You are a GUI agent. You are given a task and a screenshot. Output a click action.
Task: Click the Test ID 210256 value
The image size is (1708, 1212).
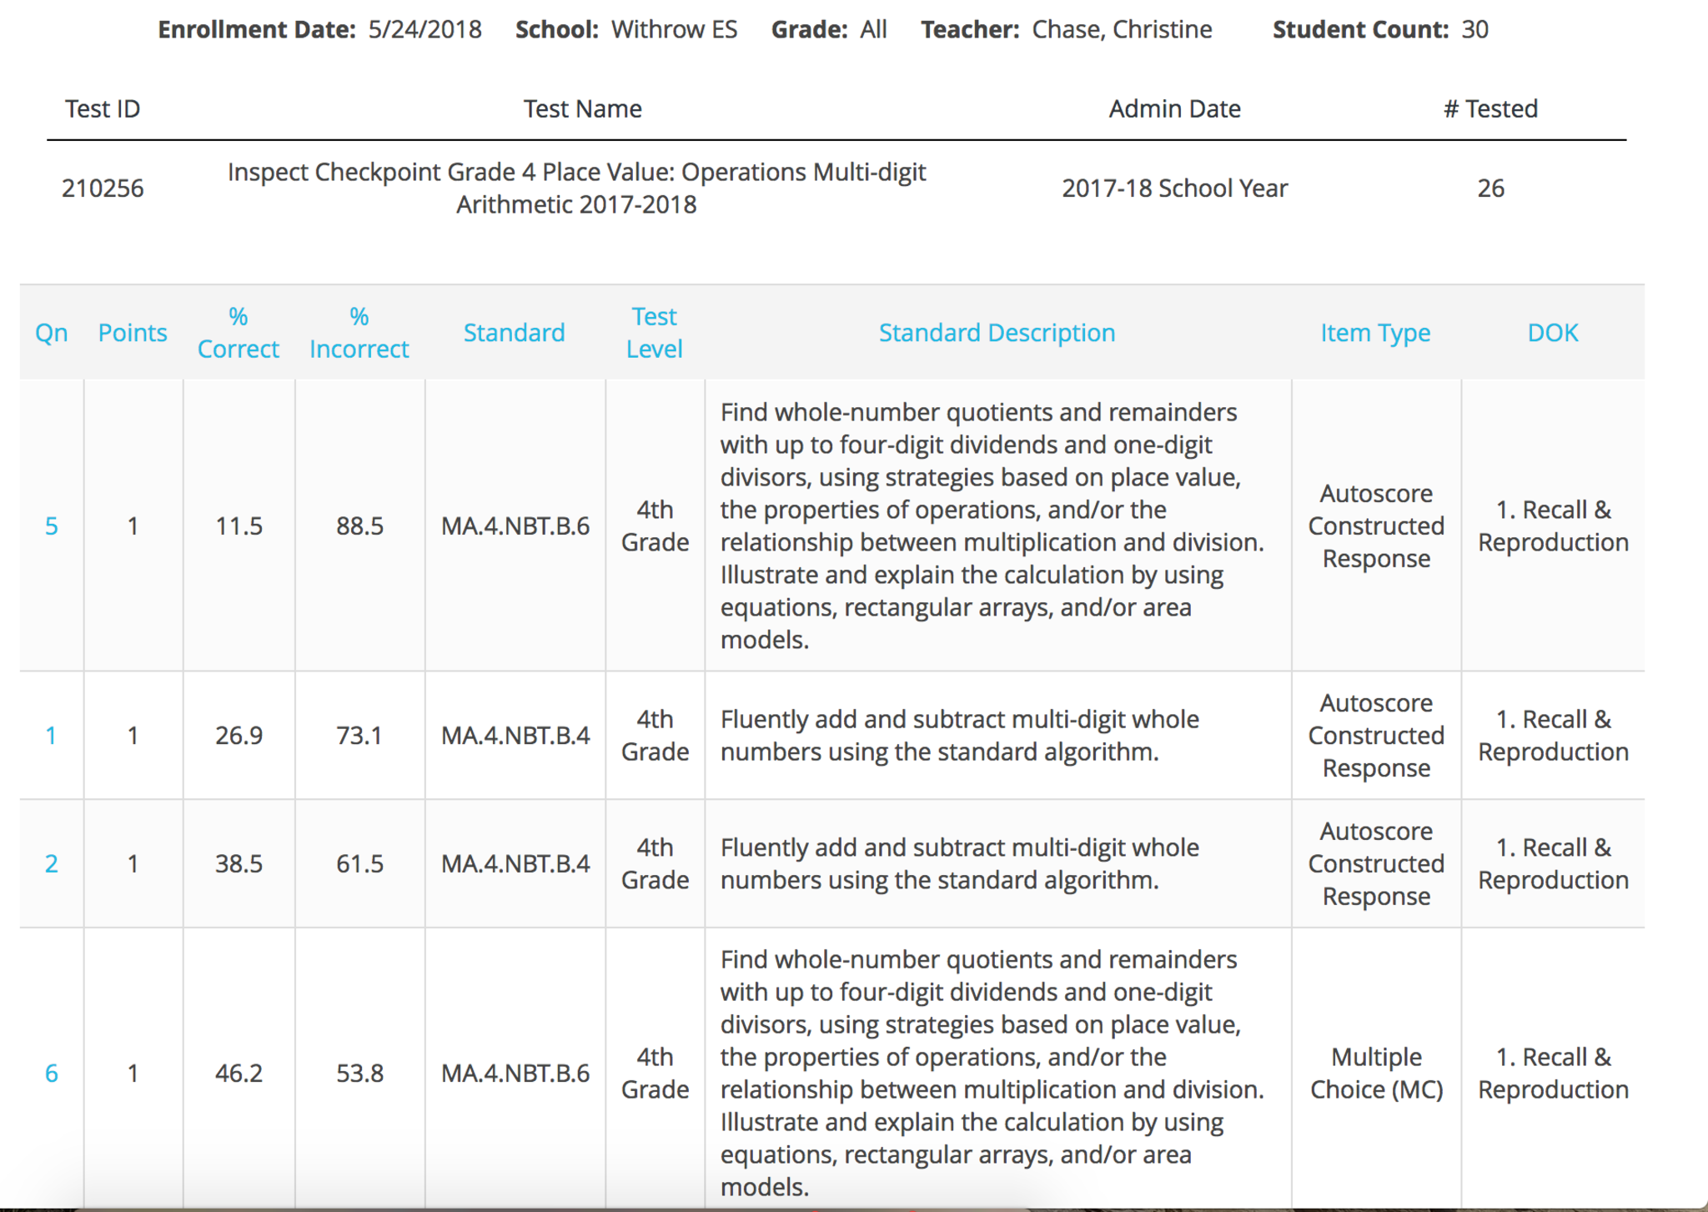(103, 189)
